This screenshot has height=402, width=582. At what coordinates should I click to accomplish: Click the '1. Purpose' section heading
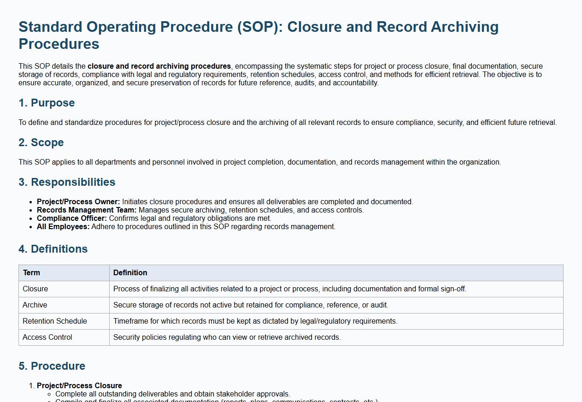(x=47, y=103)
